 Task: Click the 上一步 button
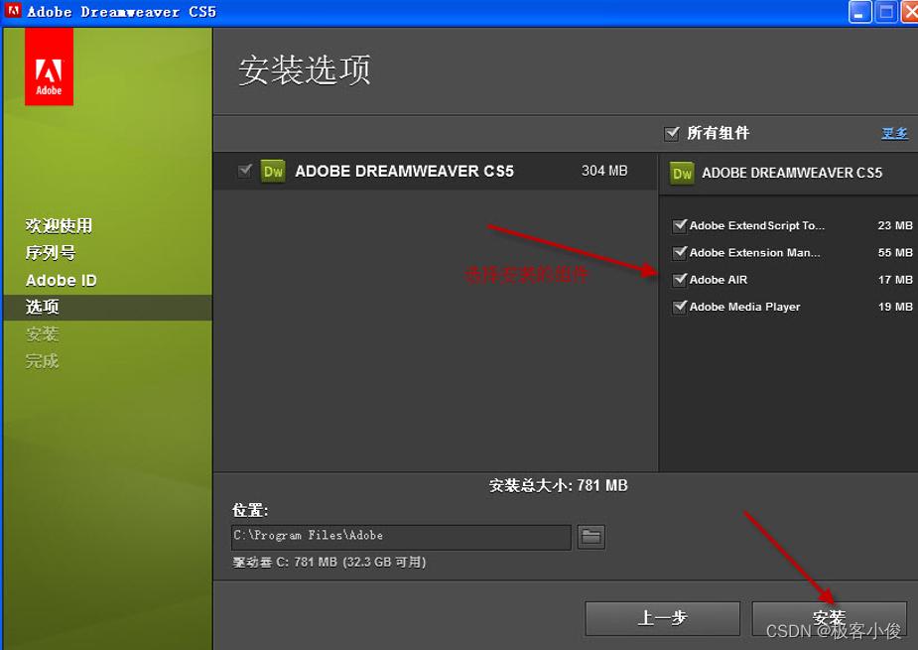point(662,618)
